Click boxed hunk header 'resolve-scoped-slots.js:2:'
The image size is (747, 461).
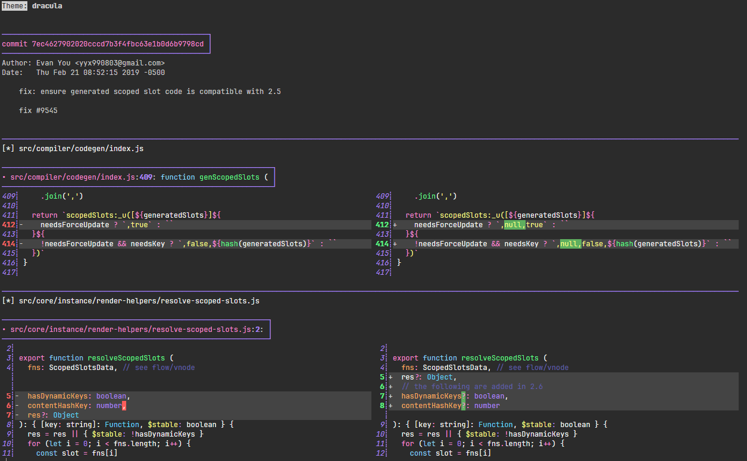click(x=137, y=330)
